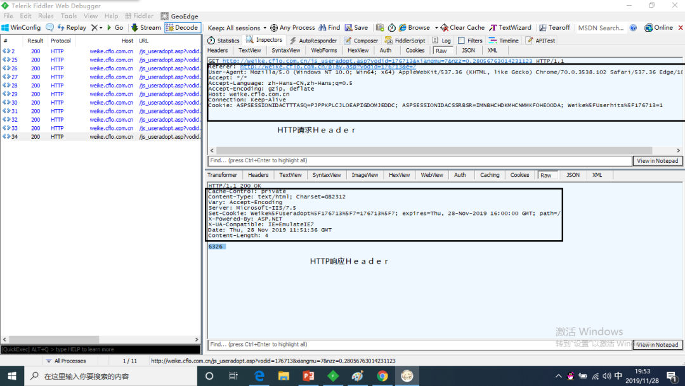Click the comment speech bubble icon
The image size is (685, 386).
point(50,27)
